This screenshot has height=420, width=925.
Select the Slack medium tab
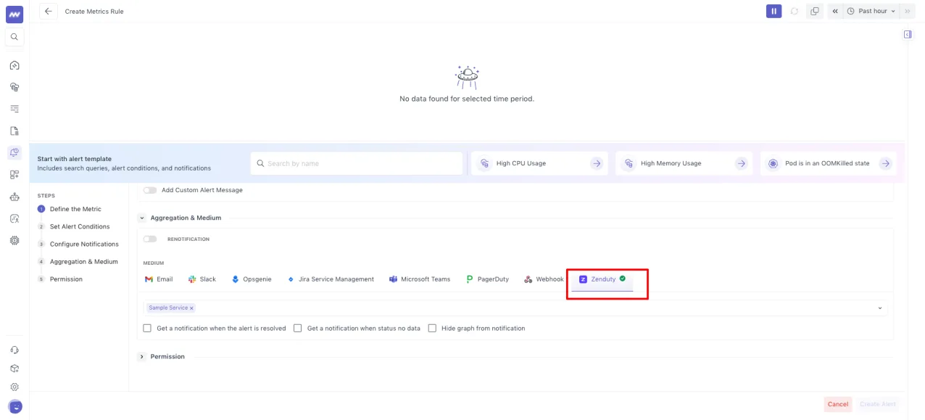(x=202, y=279)
